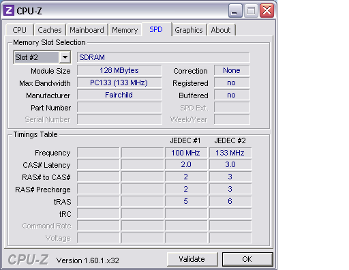The height and width of the screenshot is (270, 349).
Task: Click the empty Part Number field
Action: [119, 107]
